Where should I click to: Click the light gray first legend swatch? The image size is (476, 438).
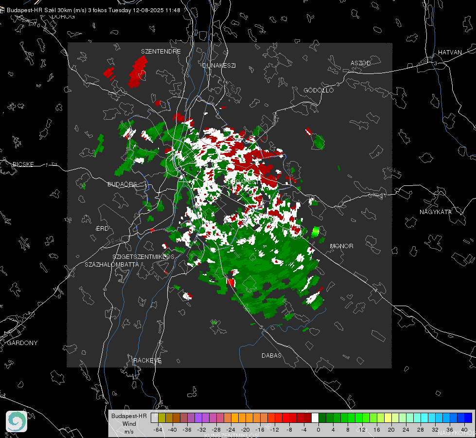154,418
